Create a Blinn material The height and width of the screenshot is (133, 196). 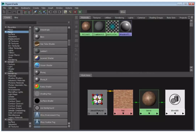click(x=51, y=37)
